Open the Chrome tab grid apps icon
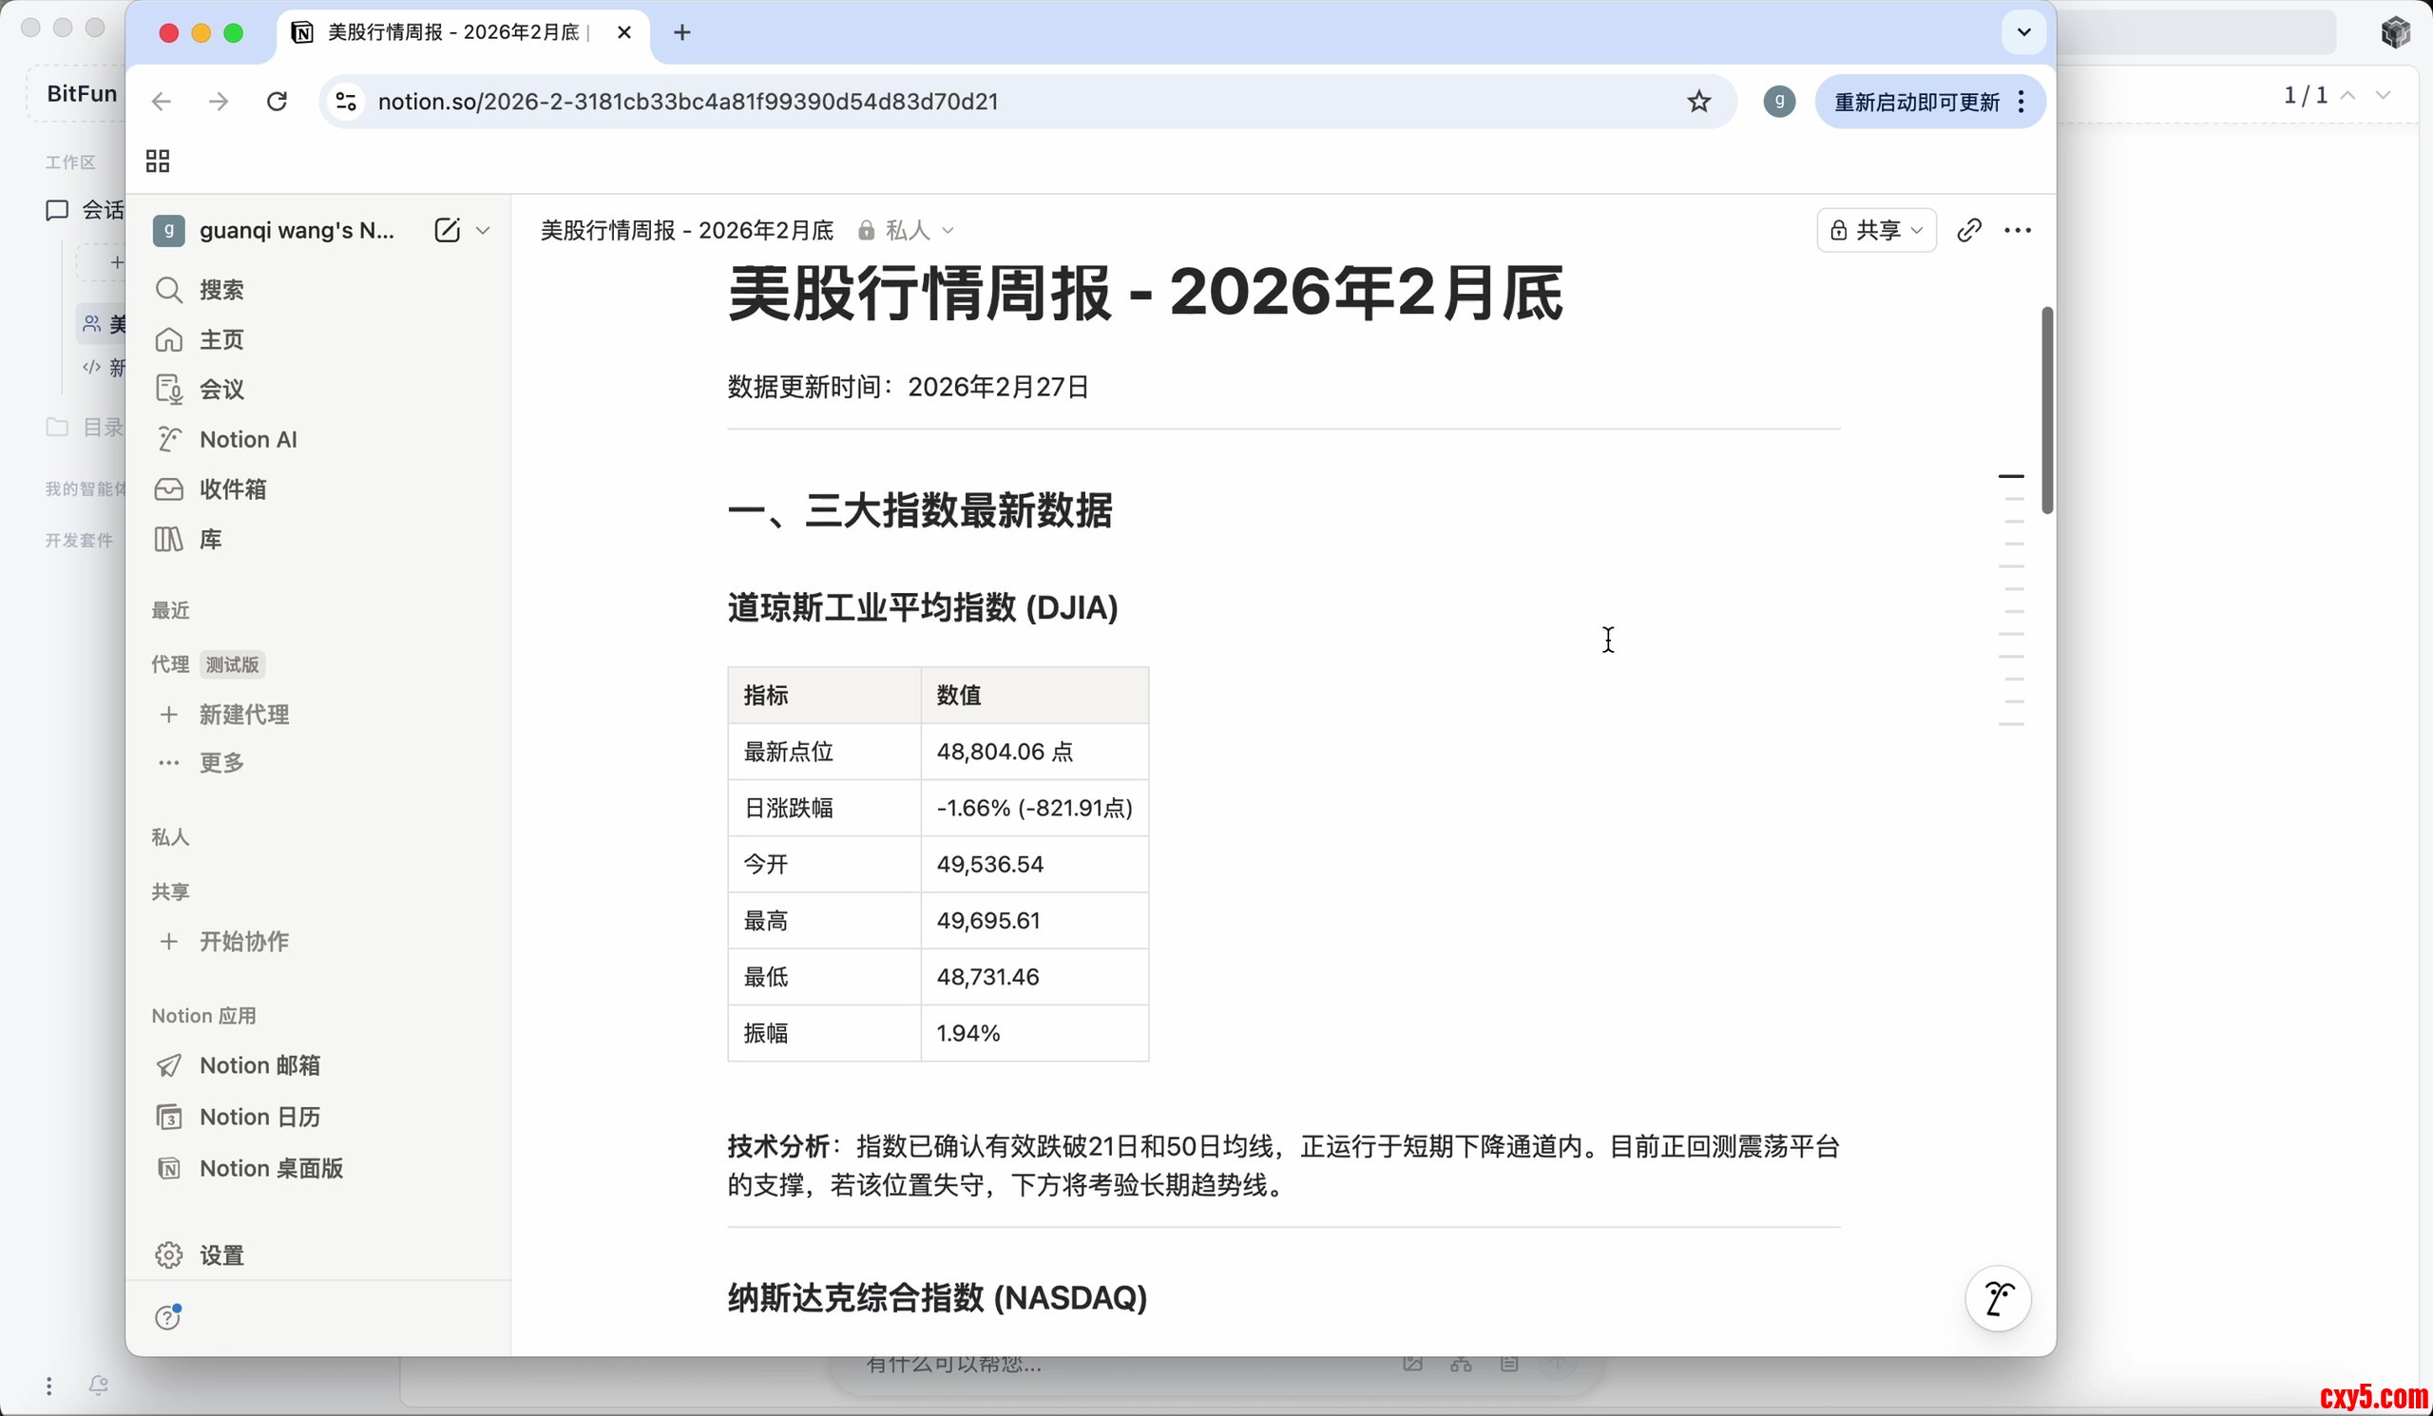This screenshot has width=2433, height=1416. pos(158,162)
